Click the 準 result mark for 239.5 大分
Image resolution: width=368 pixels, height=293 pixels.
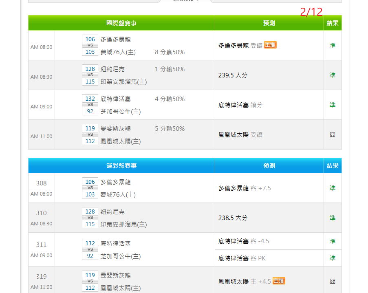pyautogui.click(x=333, y=75)
